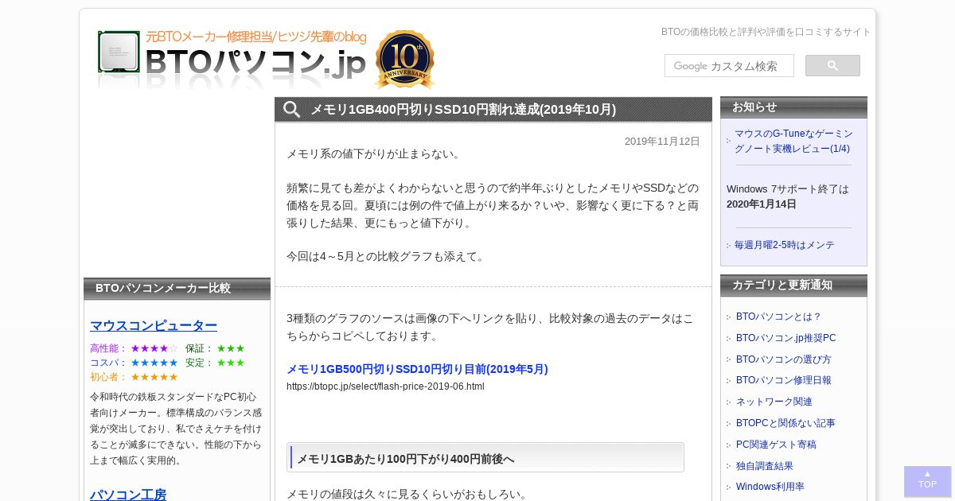Click the 10th anniversary badge

[404, 59]
